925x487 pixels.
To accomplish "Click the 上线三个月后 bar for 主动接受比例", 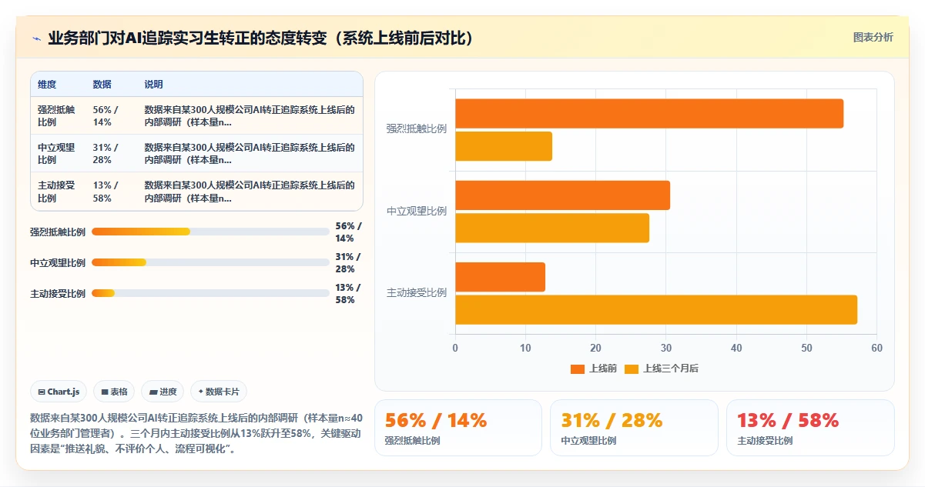I will point(656,309).
